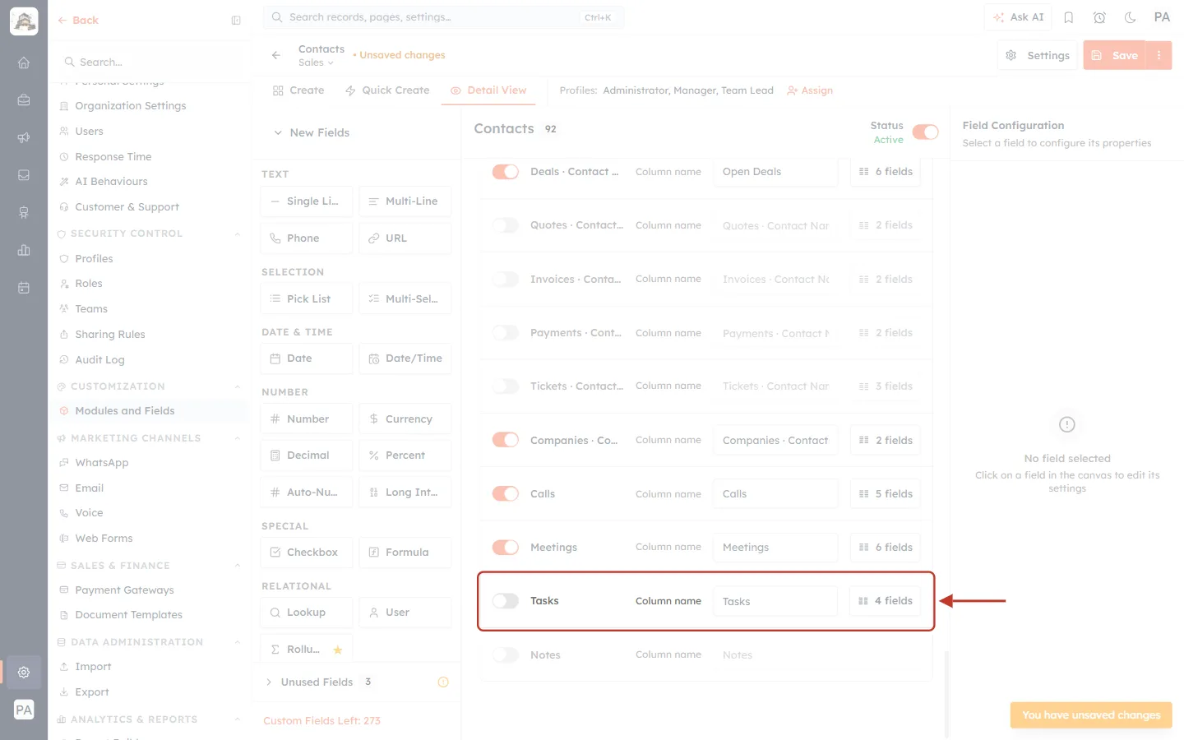Collapse the Security Control sidebar group

click(x=238, y=234)
